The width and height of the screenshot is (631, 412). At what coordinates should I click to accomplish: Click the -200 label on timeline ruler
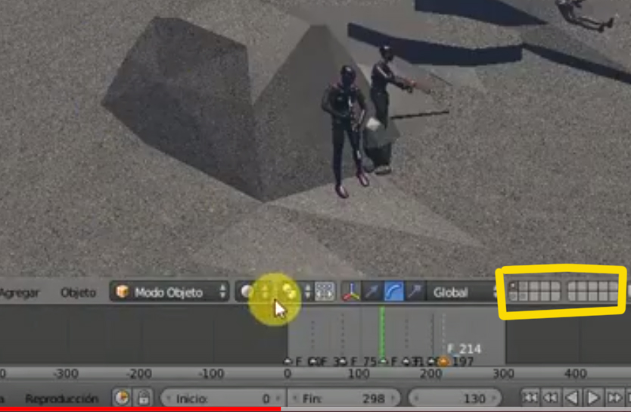(139, 374)
